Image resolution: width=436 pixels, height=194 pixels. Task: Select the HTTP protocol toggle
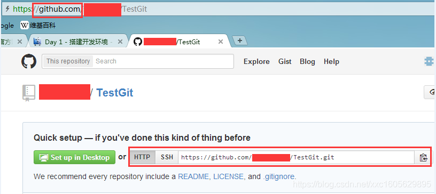142,157
